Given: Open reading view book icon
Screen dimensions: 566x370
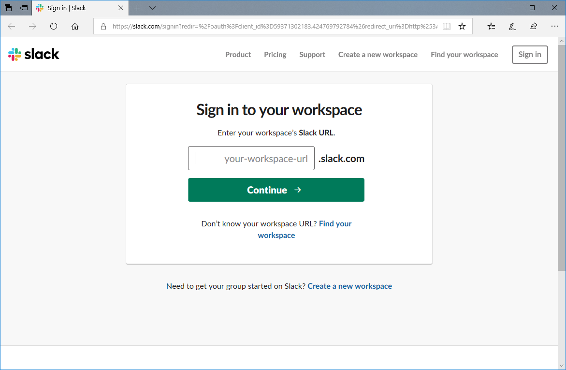Looking at the screenshot, I should pyautogui.click(x=447, y=27).
